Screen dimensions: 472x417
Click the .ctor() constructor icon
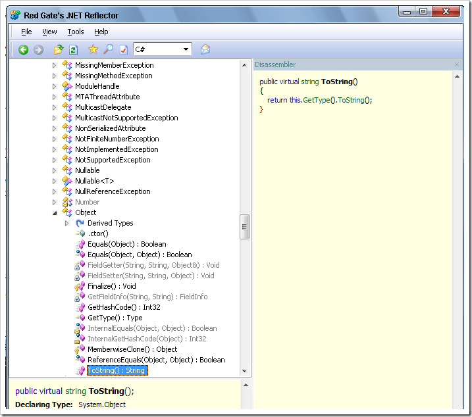(80, 233)
